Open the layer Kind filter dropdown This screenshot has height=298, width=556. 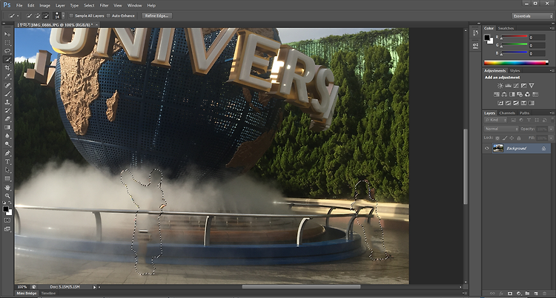pos(496,121)
